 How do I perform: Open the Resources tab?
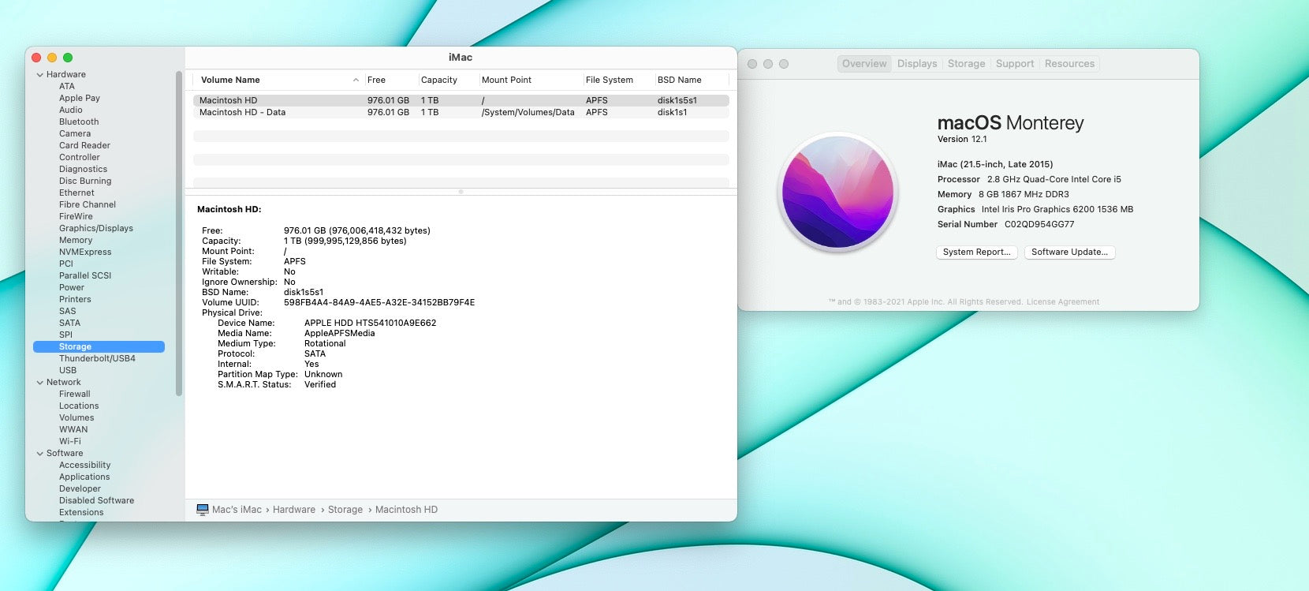coord(1069,64)
